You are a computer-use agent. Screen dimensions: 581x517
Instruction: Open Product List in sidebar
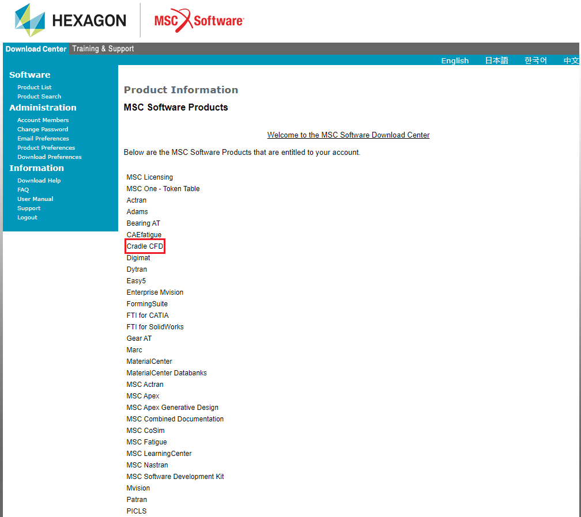34,88
